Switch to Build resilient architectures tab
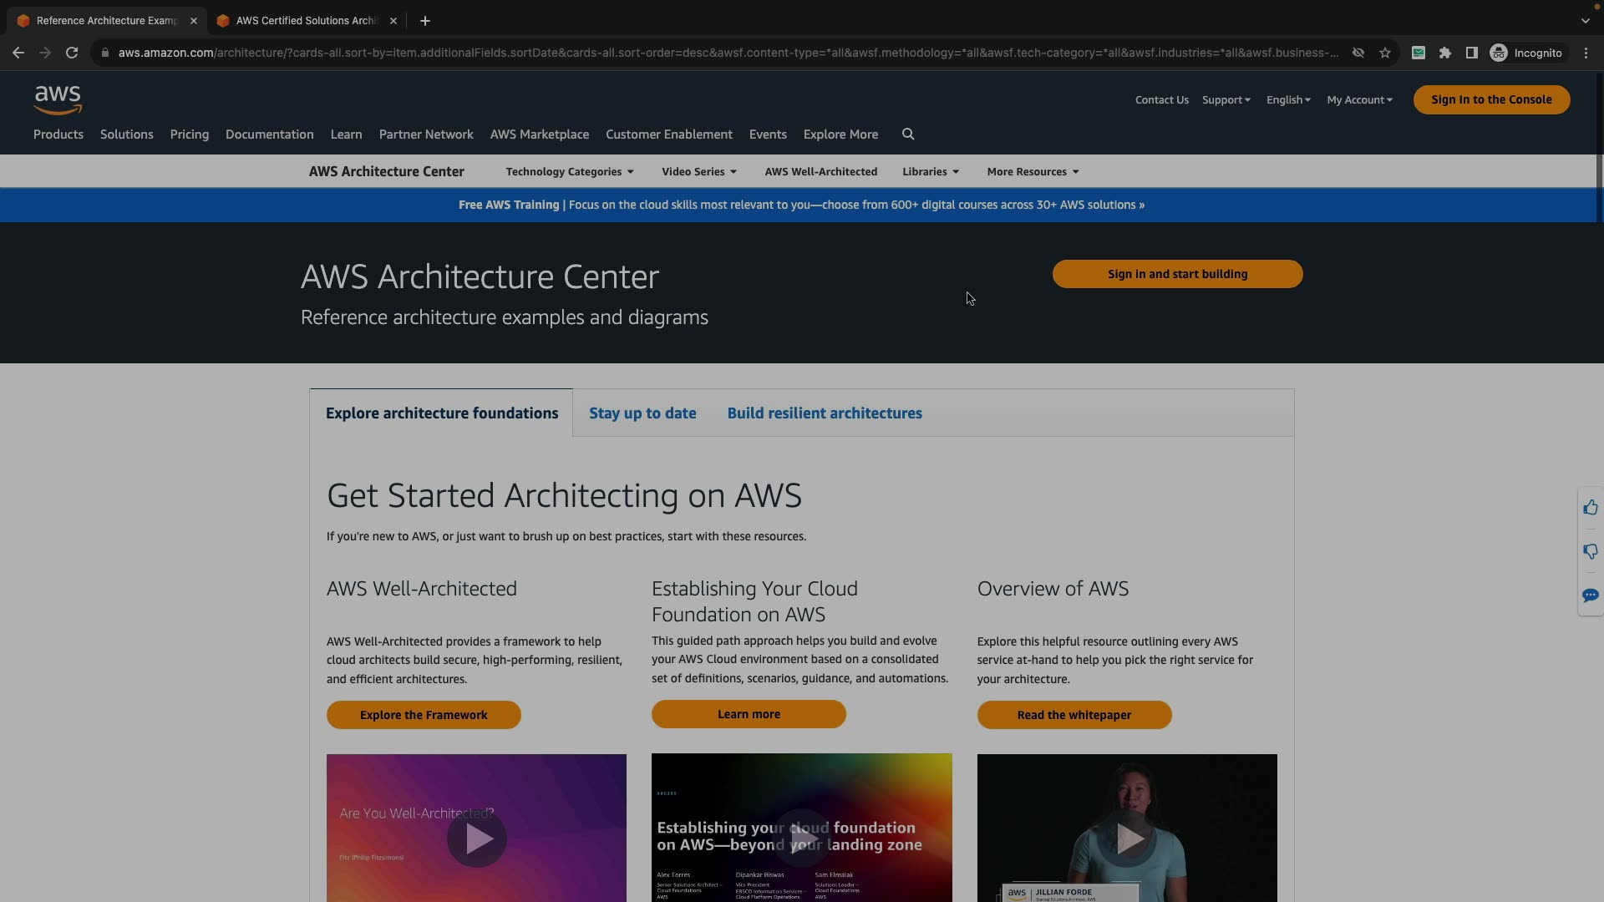The image size is (1604, 902). 825,413
